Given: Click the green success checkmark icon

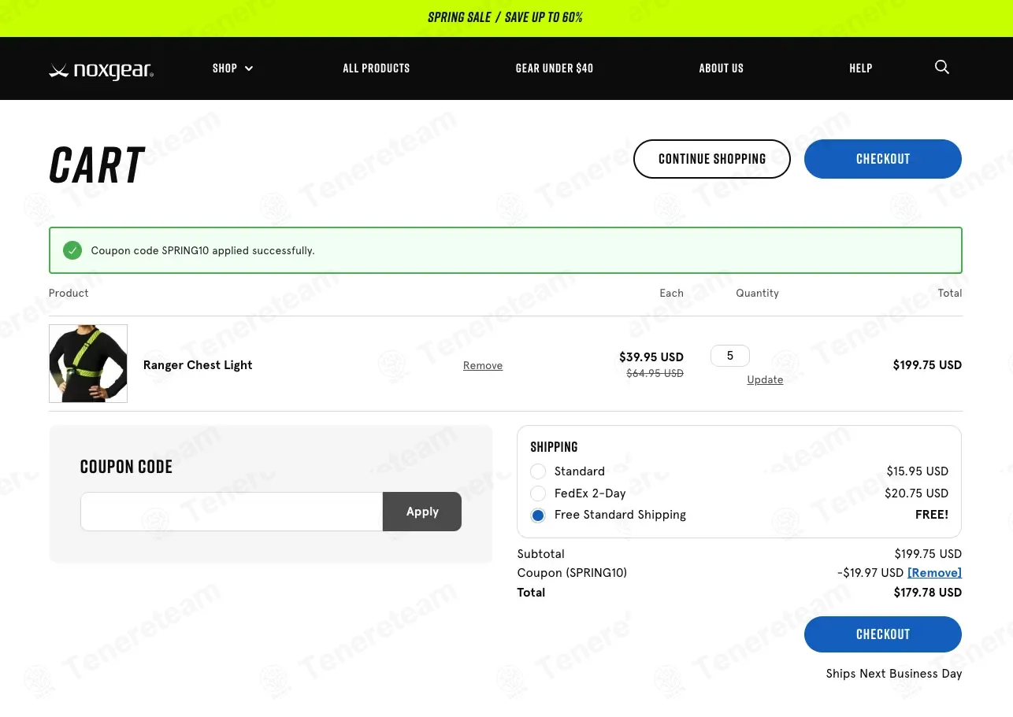Looking at the screenshot, I should [72, 250].
